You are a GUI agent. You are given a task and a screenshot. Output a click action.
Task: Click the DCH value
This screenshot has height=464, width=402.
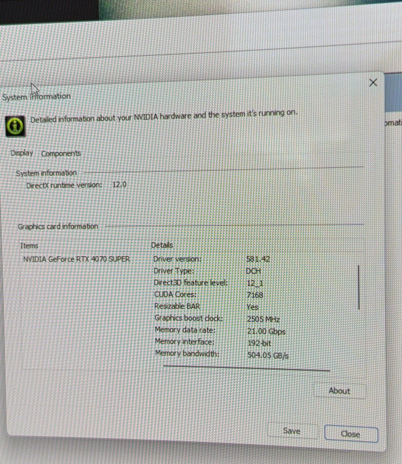[x=253, y=271]
